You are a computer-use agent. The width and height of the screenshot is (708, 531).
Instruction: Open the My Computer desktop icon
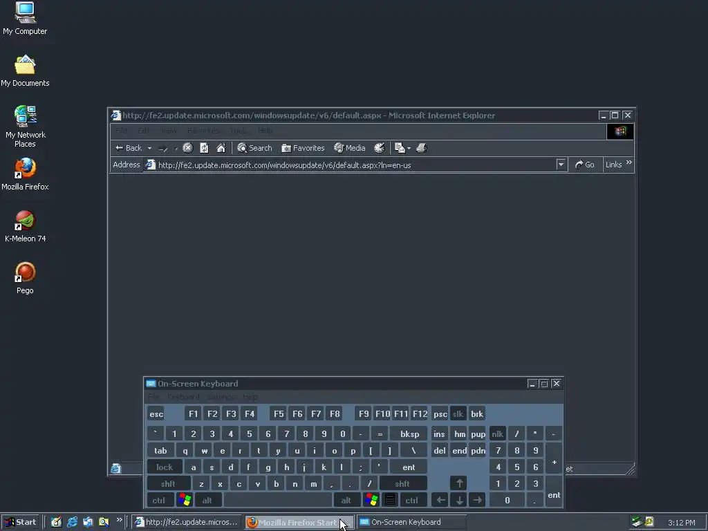pyautogui.click(x=25, y=19)
